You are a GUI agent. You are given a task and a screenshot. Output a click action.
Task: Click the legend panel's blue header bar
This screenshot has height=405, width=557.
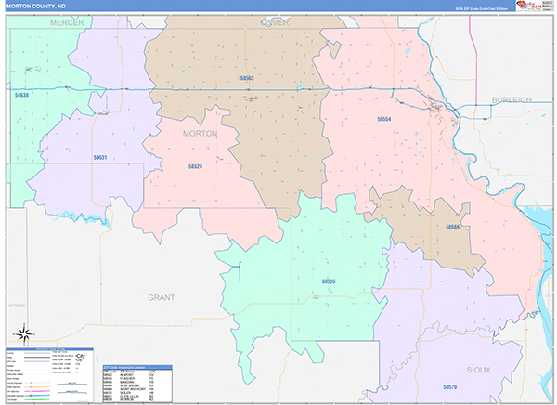(50, 349)
